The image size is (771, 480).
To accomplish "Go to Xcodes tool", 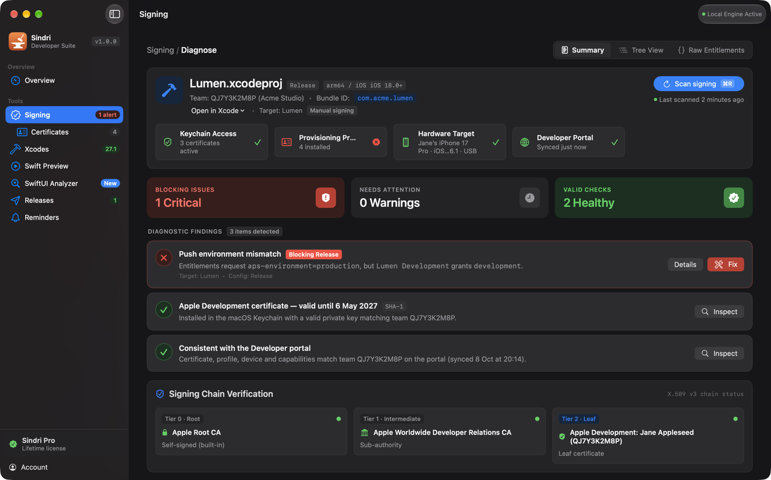I will pos(64,149).
